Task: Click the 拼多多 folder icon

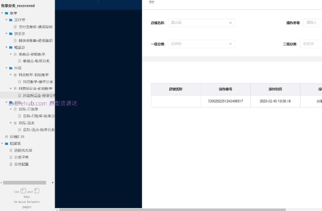Action: [x=11, y=34]
